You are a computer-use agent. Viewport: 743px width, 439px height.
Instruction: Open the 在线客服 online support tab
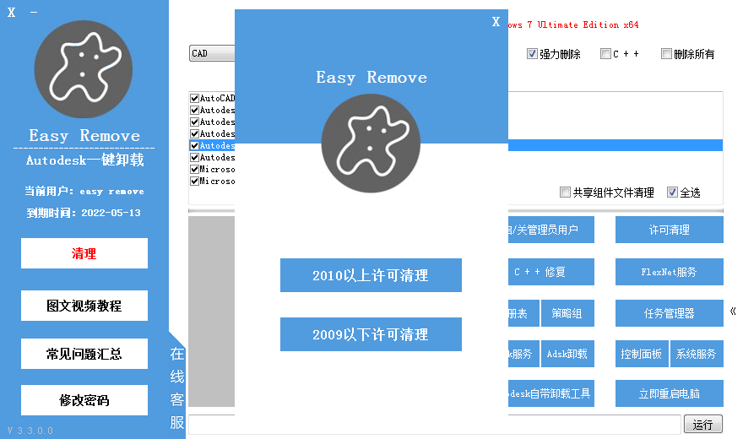tap(176, 388)
